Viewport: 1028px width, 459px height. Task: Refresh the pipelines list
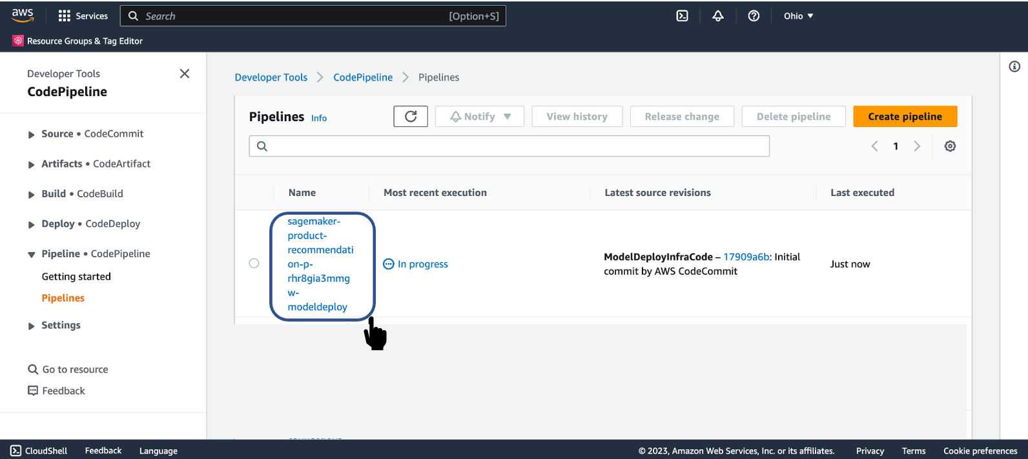pyautogui.click(x=411, y=117)
